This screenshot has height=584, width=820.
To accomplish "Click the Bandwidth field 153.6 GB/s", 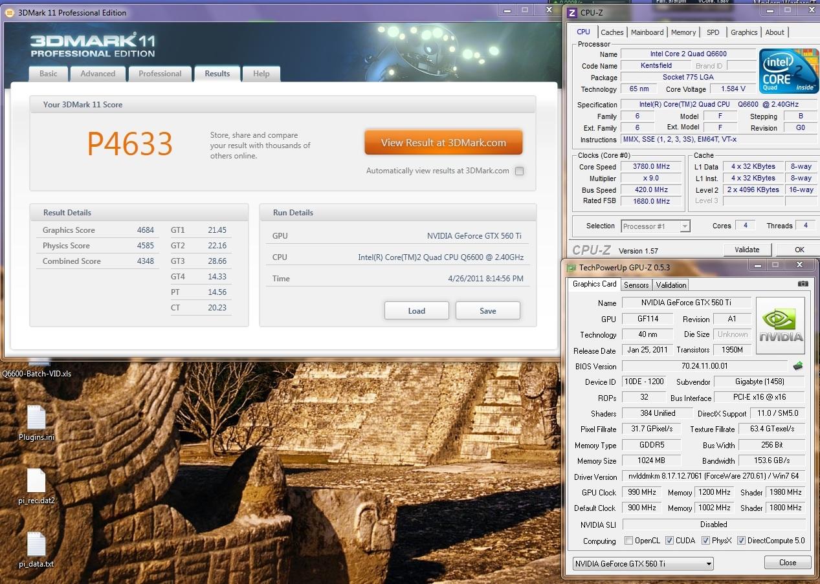I will tap(771, 461).
